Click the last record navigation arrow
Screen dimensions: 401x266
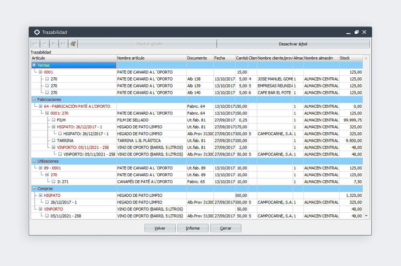(63, 44)
